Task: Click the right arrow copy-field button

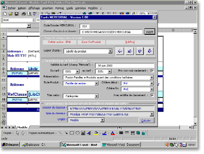Action: (x=130, y=51)
